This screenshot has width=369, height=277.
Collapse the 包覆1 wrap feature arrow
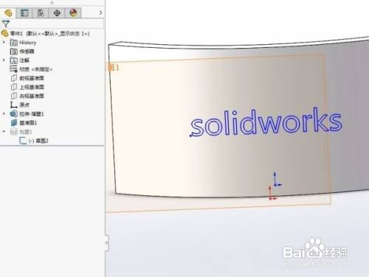(x=4, y=132)
